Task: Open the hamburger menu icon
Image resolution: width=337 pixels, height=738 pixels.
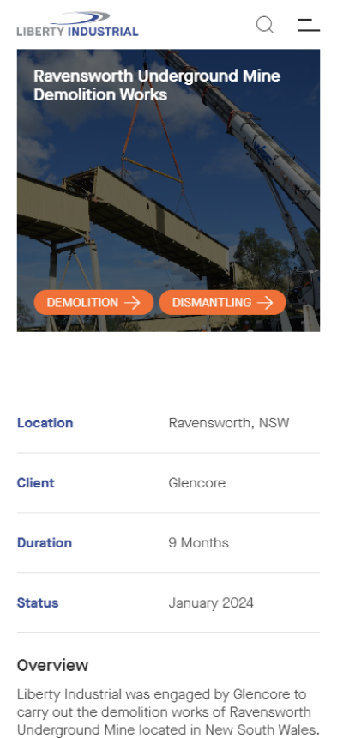Action: 309,25
